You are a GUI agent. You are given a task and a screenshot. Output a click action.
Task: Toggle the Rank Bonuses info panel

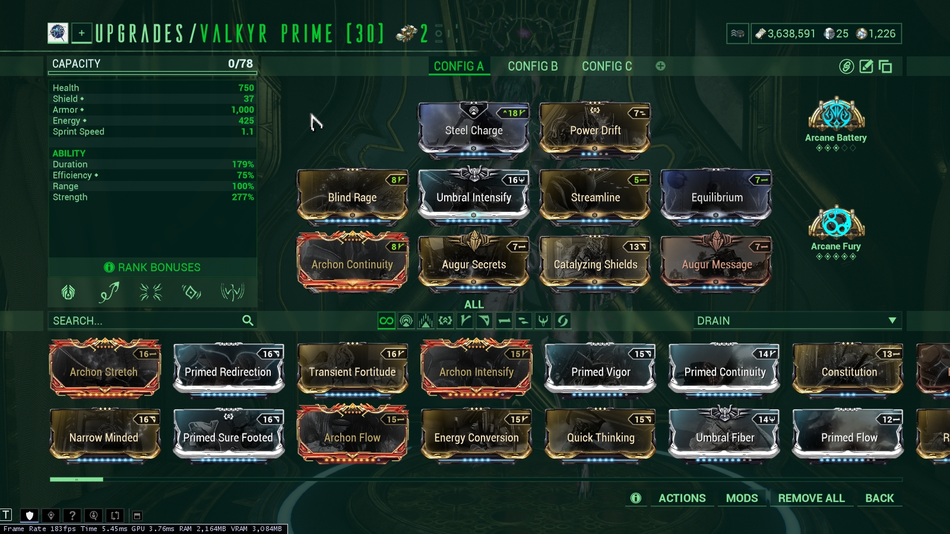point(153,268)
